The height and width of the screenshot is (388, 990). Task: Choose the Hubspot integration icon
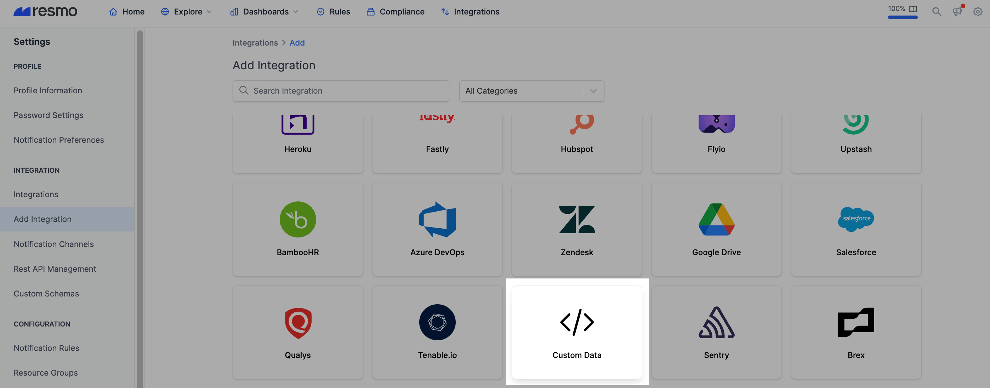[581, 124]
